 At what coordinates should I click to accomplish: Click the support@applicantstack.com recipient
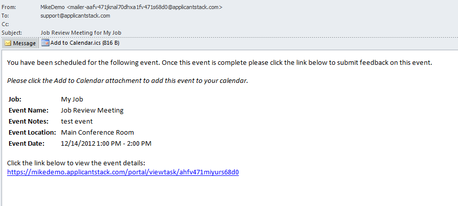pos(75,16)
